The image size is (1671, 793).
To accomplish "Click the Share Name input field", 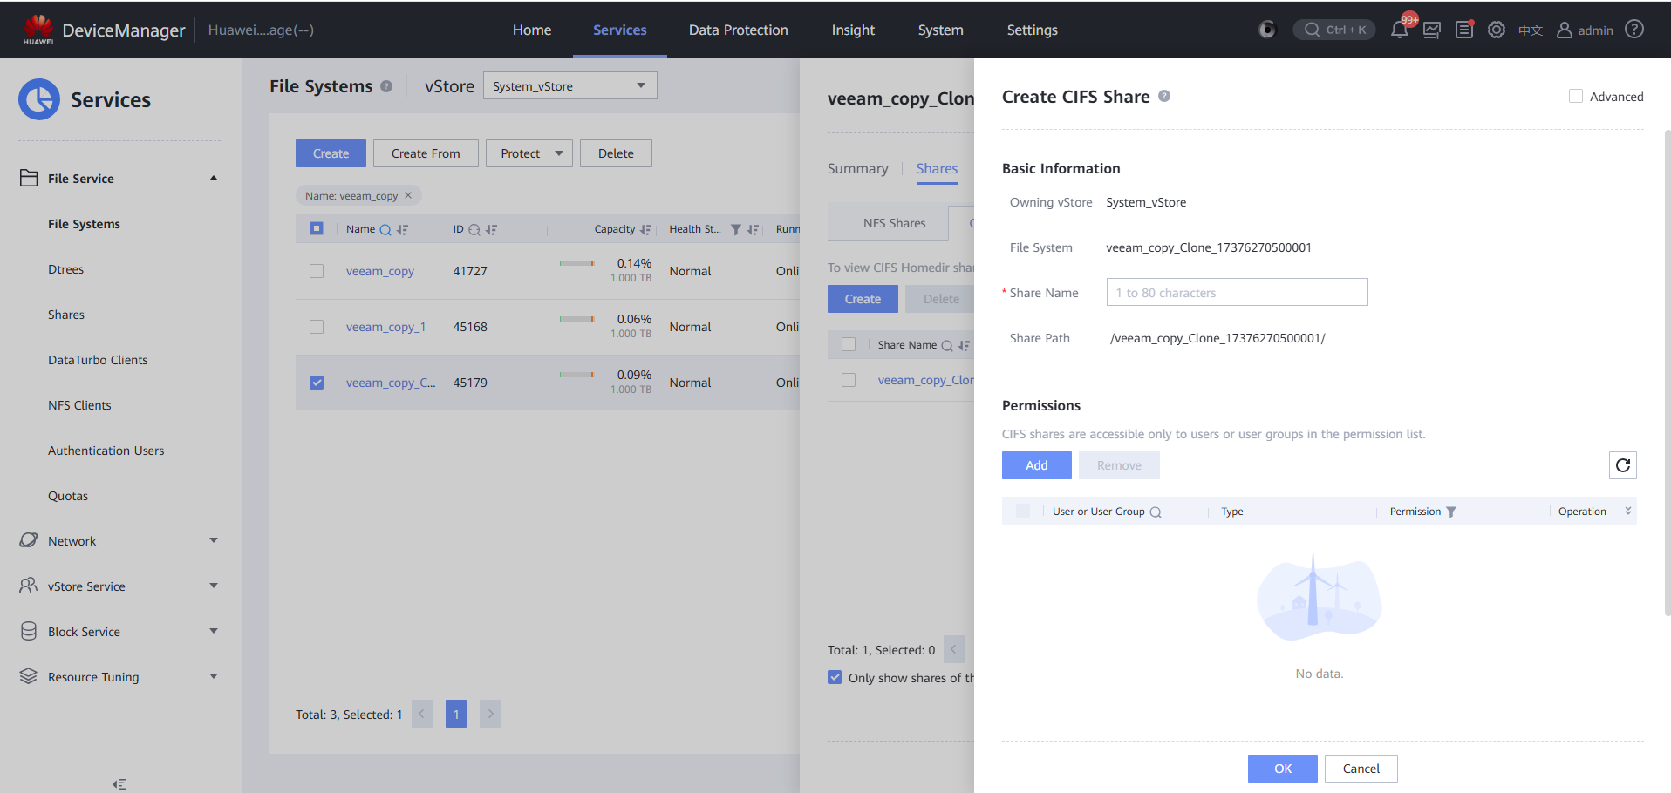I will click(1237, 293).
